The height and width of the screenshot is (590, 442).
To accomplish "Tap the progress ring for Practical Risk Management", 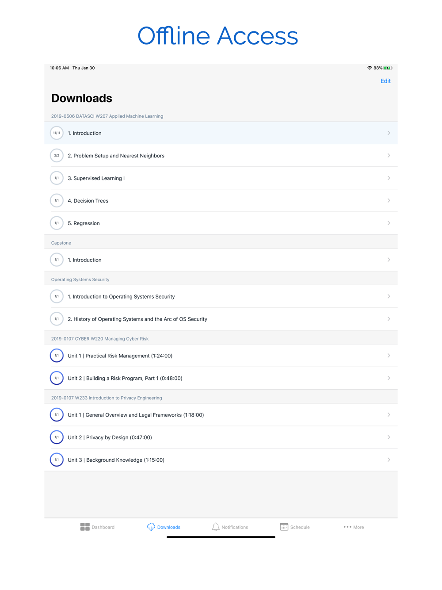I will coord(57,356).
